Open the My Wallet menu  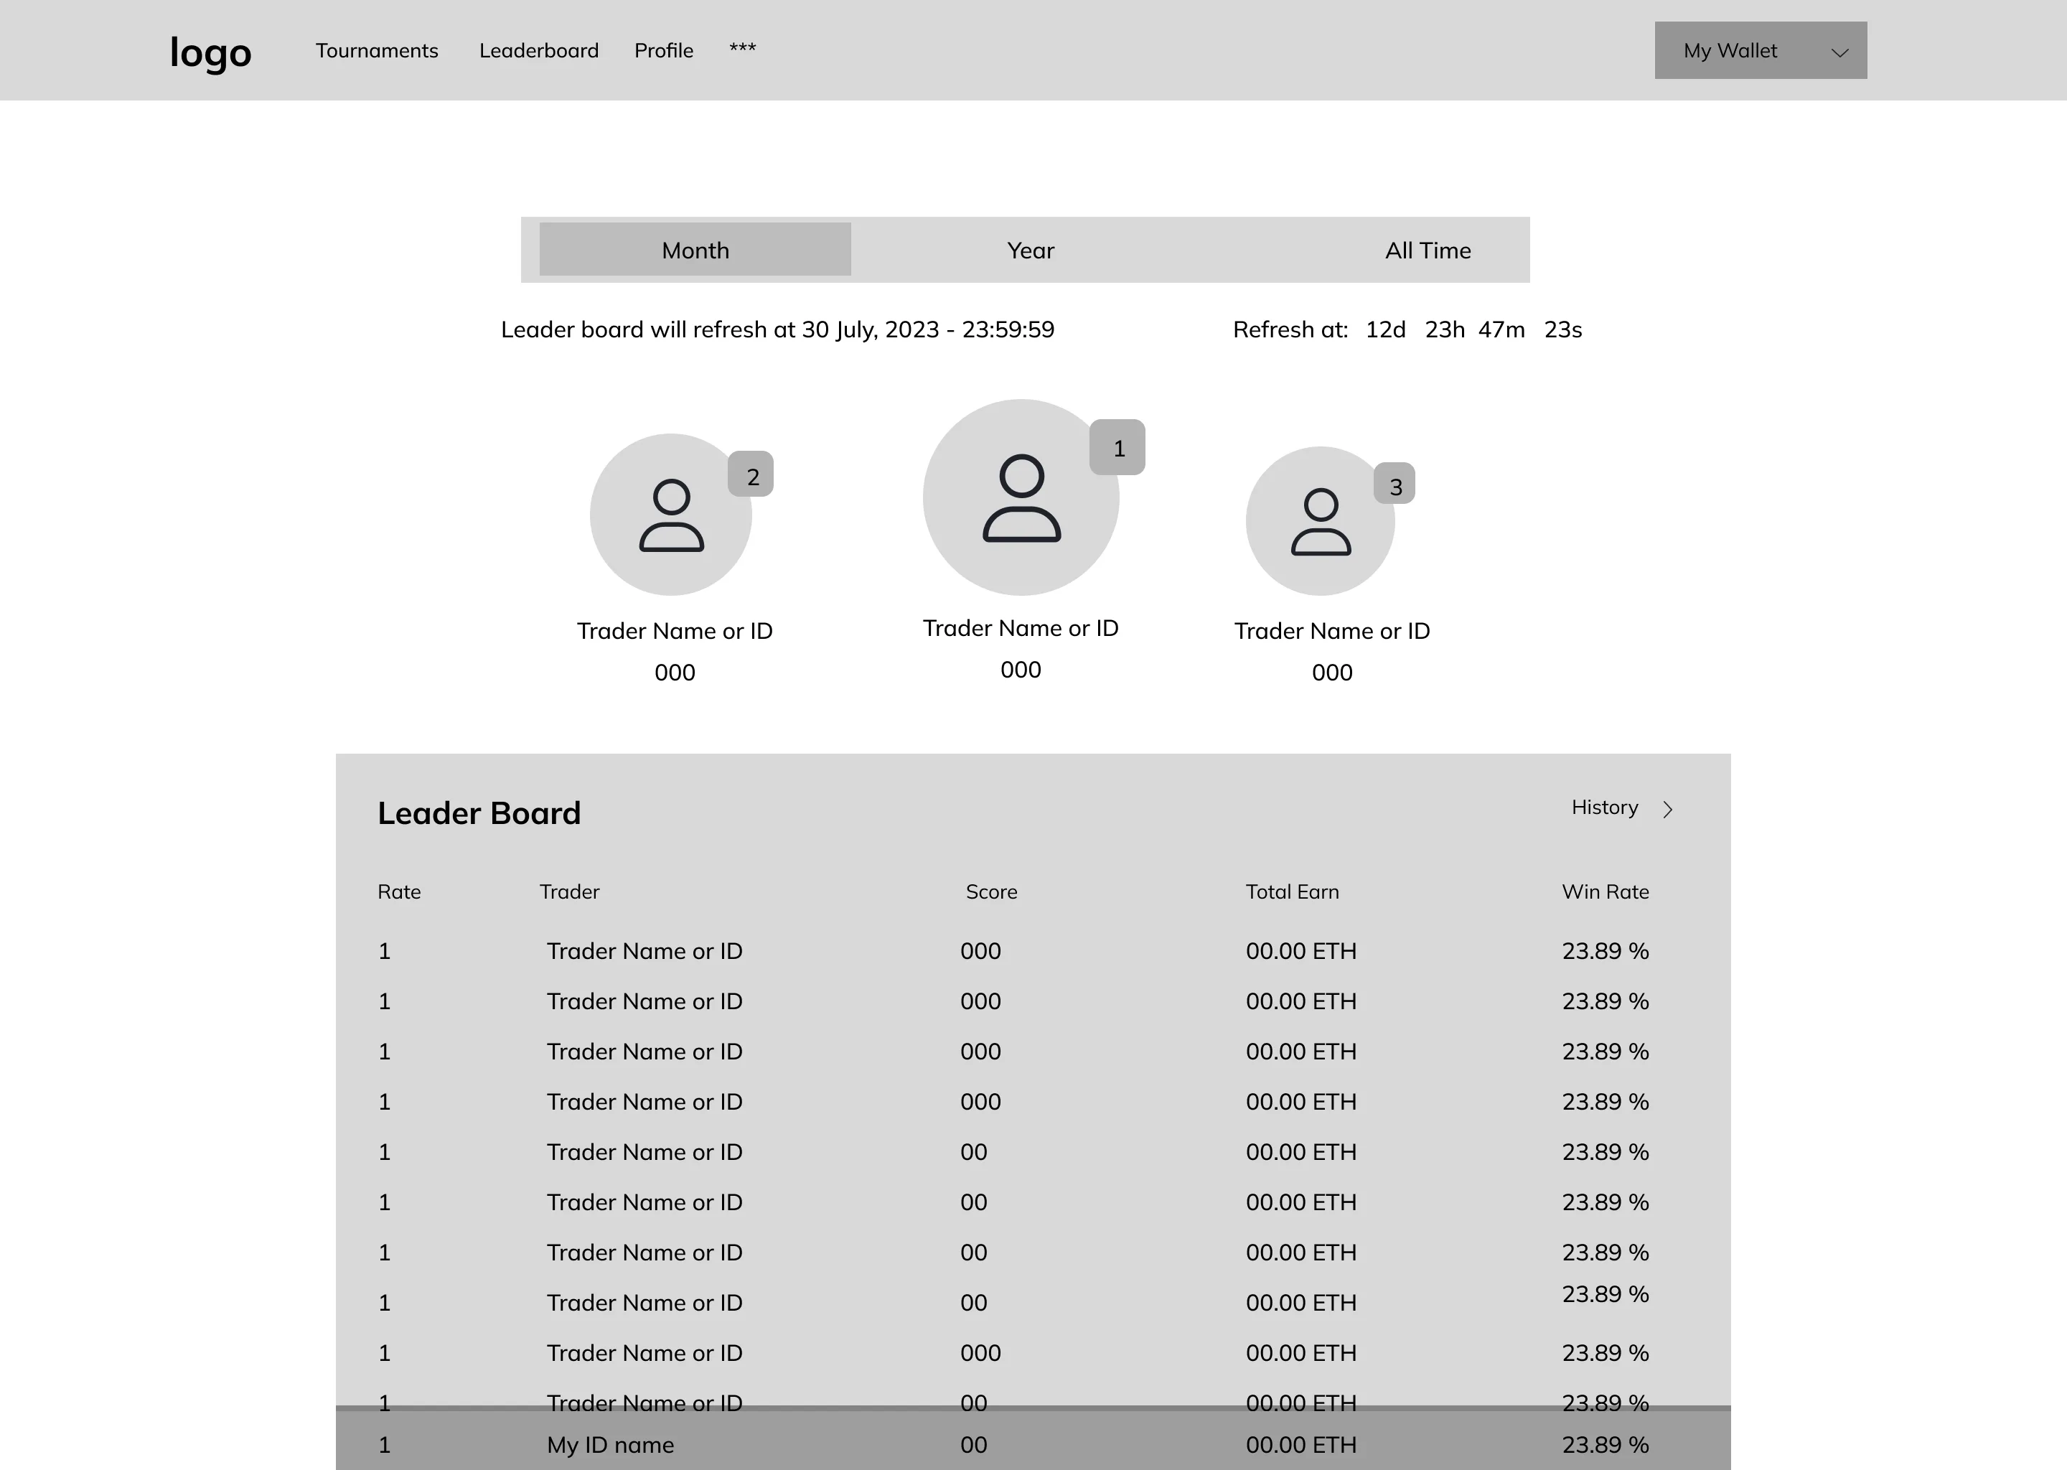pos(1761,51)
